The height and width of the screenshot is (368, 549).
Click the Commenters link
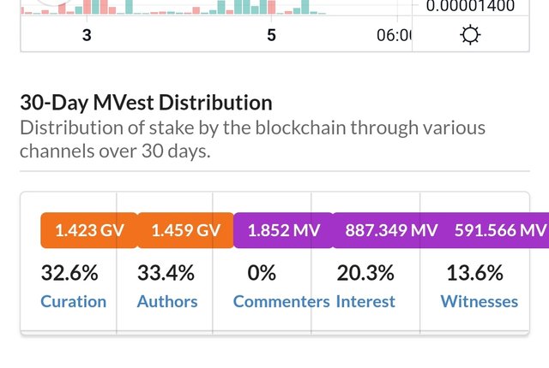click(281, 301)
